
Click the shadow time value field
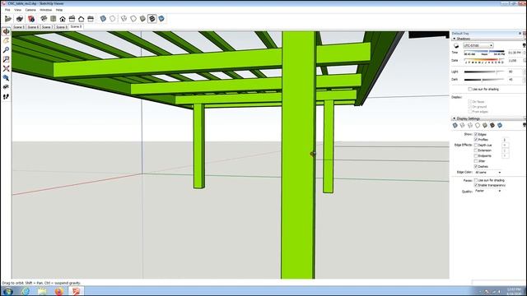(x=515, y=53)
